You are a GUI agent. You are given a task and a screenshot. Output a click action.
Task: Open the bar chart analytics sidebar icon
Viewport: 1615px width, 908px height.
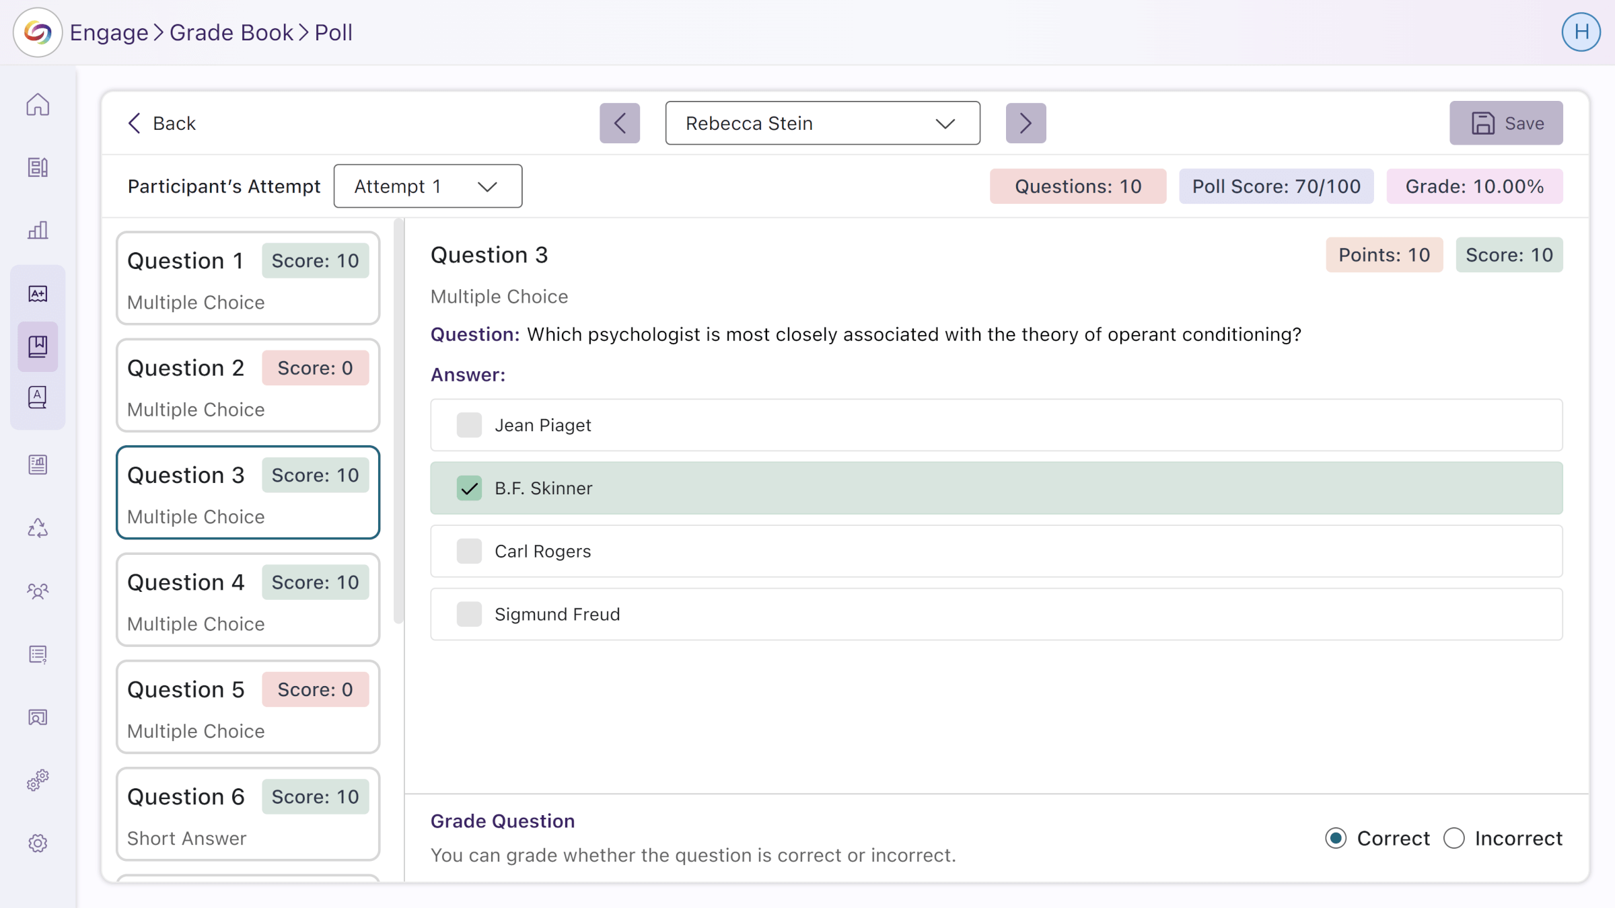click(38, 230)
